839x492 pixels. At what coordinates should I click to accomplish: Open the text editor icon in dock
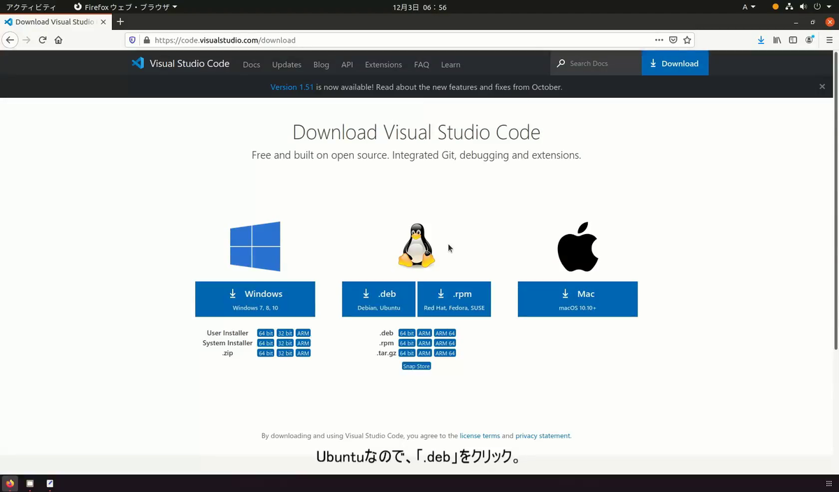pos(50,483)
